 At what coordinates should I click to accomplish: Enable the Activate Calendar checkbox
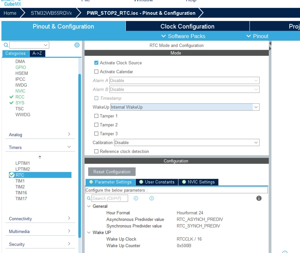[x=96, y=72]
